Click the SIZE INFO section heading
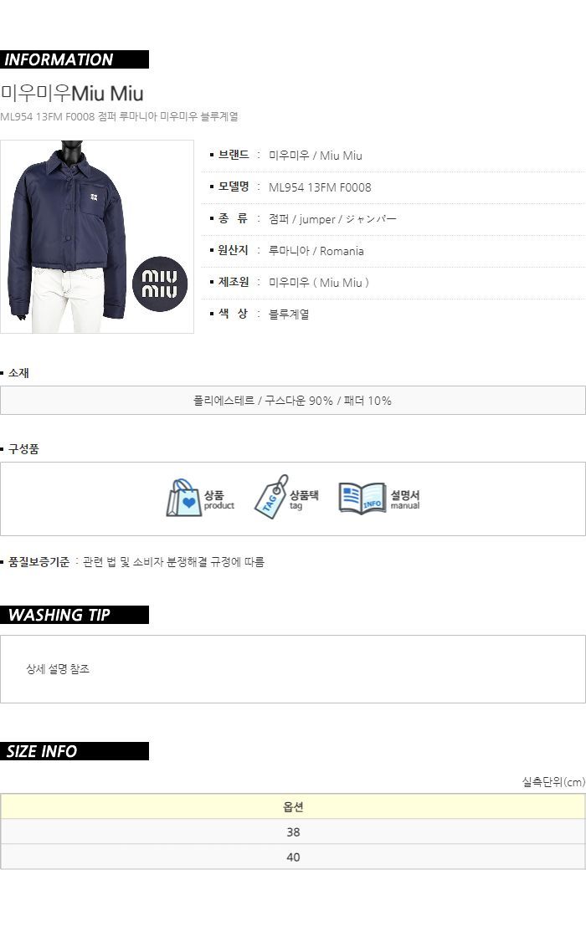 click(x=75, y=751)
